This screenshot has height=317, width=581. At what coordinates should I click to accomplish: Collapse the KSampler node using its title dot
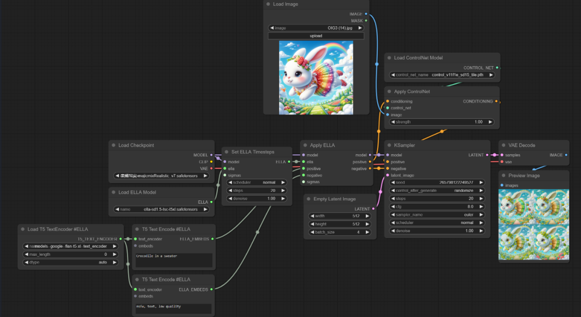point(389,145)
